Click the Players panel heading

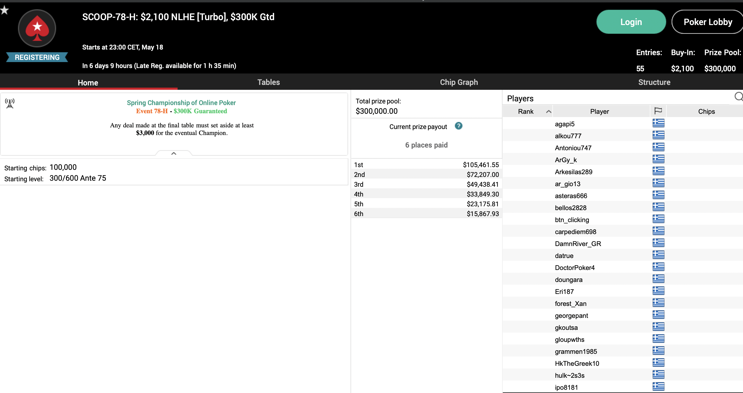coord(520,98)
